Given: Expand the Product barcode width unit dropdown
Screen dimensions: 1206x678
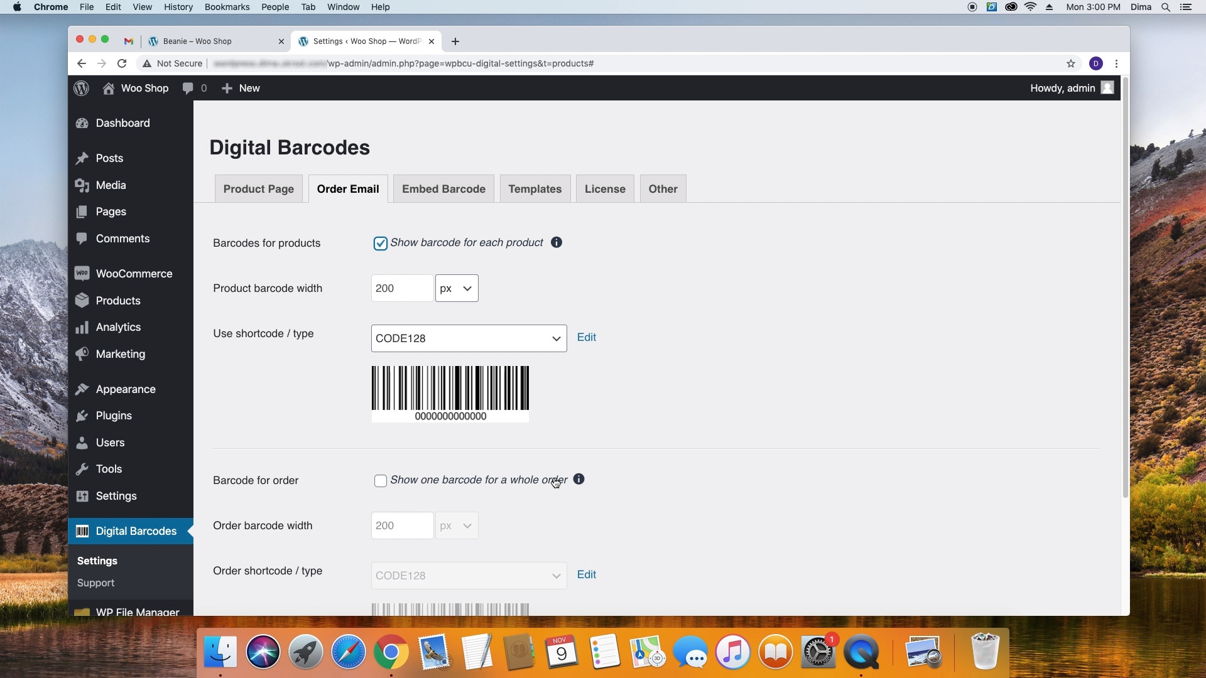Looking at the screenshot, I should pos(457,288).
